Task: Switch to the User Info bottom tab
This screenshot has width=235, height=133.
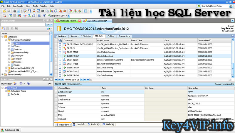Action: coord(79,124)
